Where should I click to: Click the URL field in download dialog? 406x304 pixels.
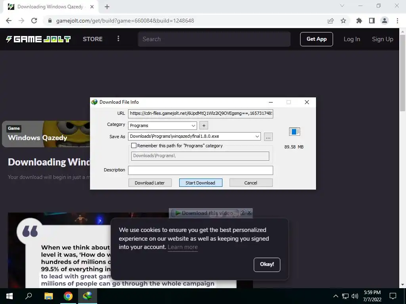click(x=200, y=113)
